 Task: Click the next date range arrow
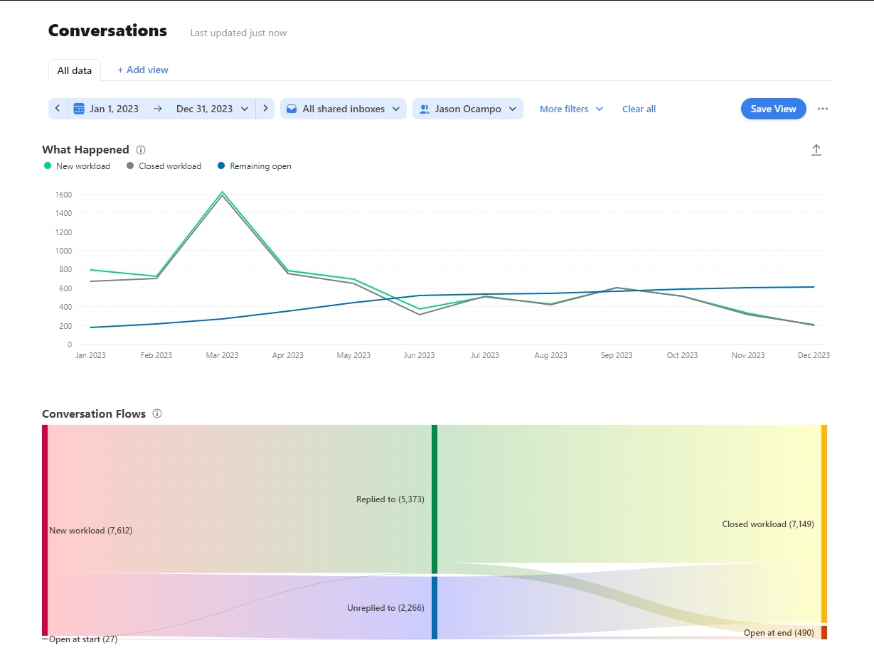tap(265, 109)
